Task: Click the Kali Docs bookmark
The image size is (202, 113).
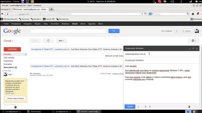Action: click(36, 19)
